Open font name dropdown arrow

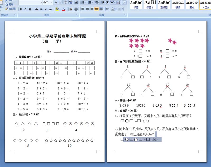pos(41,2)
